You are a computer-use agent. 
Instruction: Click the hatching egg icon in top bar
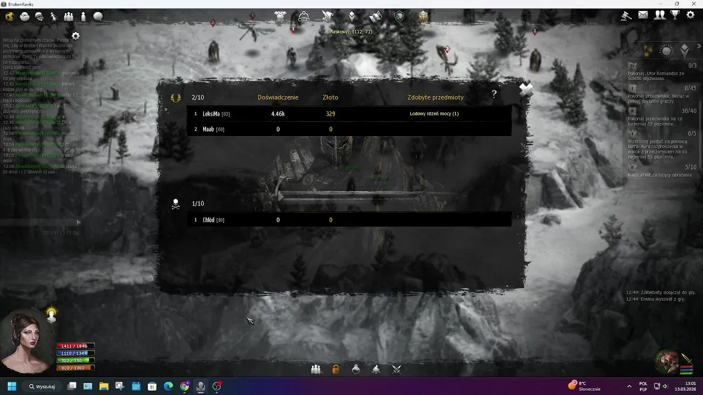coord(25,16)
